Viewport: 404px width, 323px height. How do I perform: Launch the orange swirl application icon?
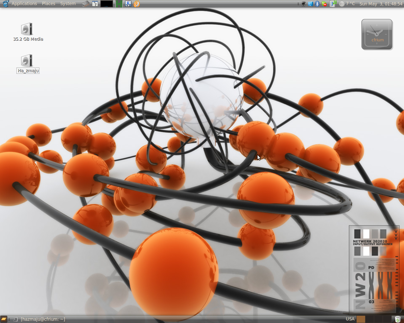[x=137, y=4]
